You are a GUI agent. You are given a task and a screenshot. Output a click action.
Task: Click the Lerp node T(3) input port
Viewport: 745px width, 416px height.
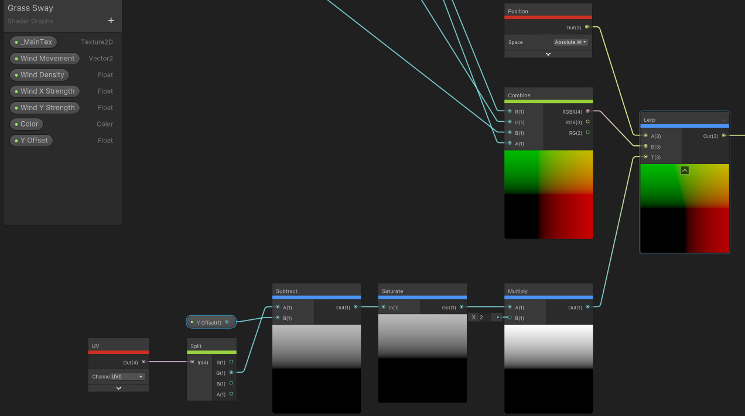click(645, 157)
